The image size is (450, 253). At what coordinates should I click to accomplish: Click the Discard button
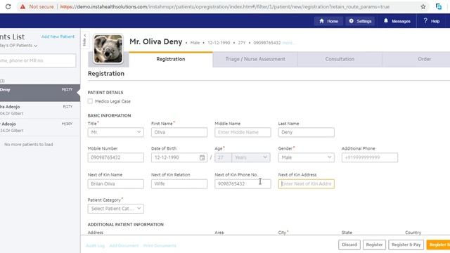(x=349, y=245)
